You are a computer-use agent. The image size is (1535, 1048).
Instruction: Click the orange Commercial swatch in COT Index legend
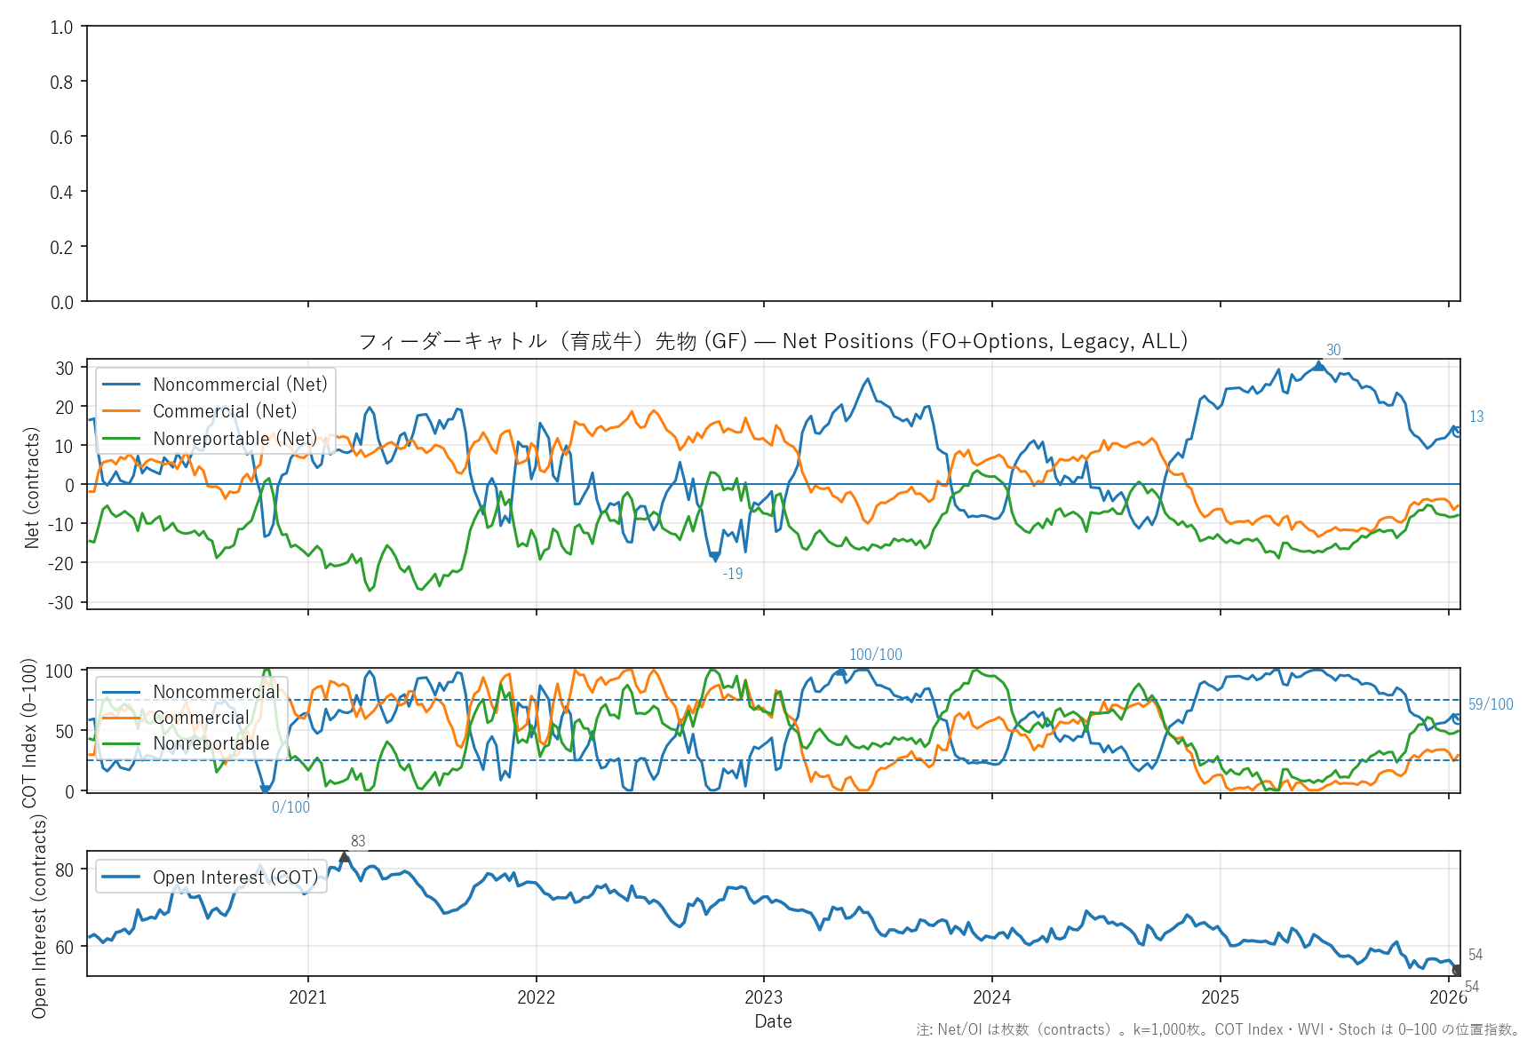(x=122, y=718)
